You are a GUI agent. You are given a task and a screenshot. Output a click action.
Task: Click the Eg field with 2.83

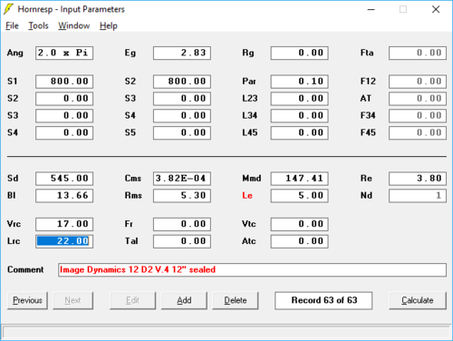point(182,53)
